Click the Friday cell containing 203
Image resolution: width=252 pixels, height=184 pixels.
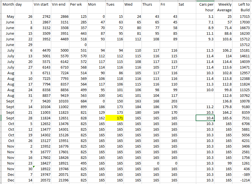168,101
